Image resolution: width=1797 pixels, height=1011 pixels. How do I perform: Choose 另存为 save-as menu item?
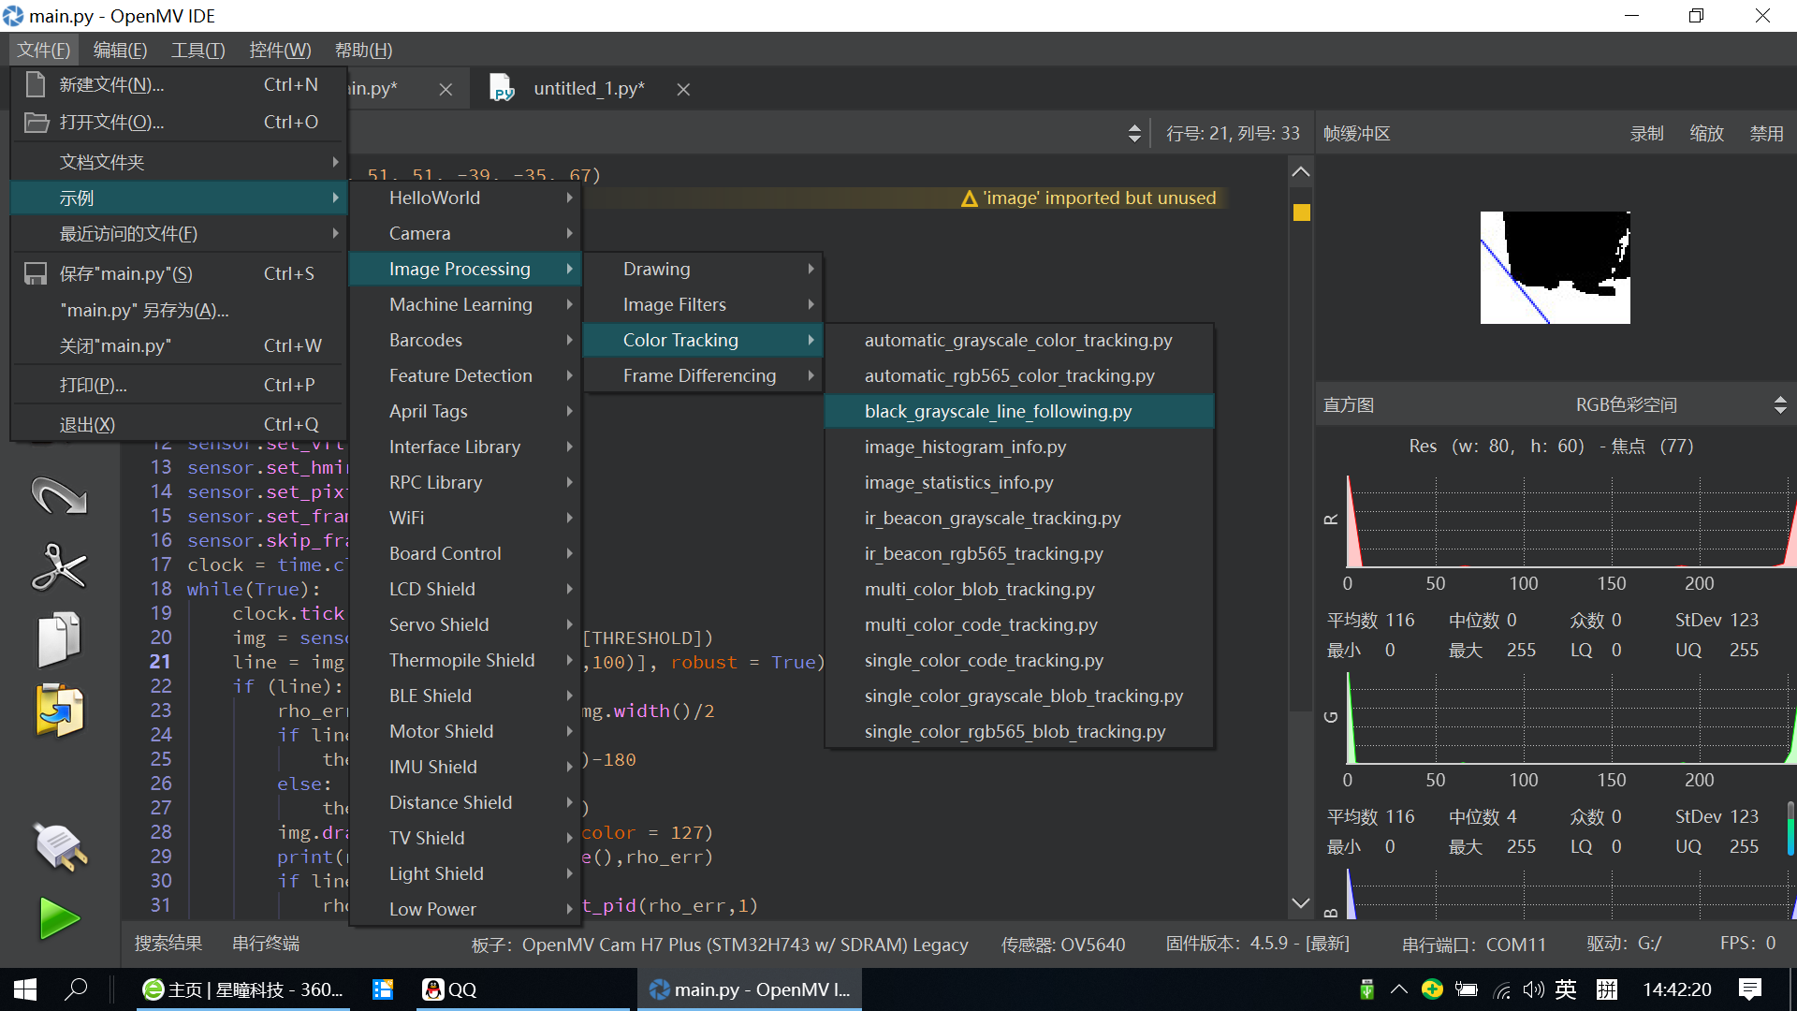178,310
